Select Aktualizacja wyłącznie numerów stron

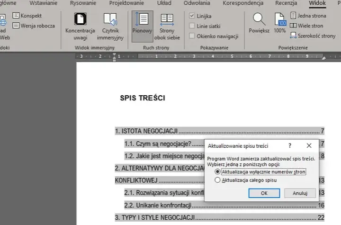260,171
